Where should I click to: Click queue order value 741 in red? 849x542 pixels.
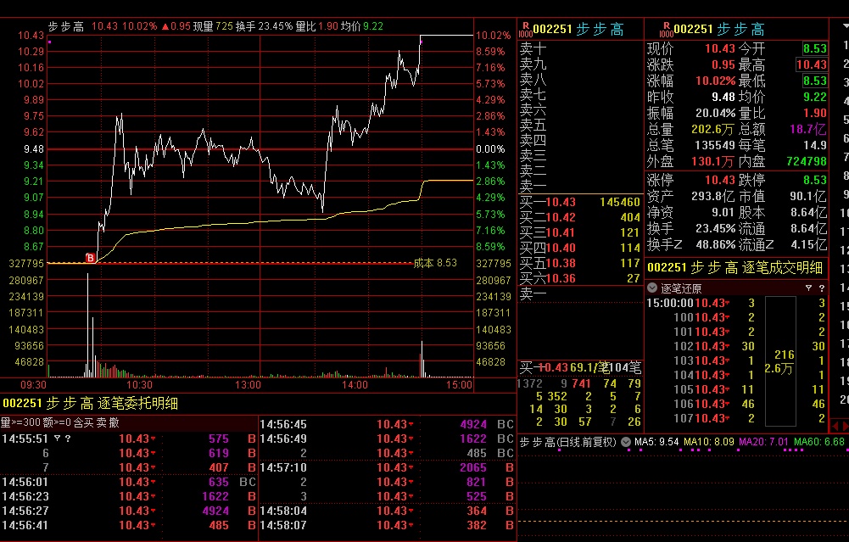pos(581,383)
